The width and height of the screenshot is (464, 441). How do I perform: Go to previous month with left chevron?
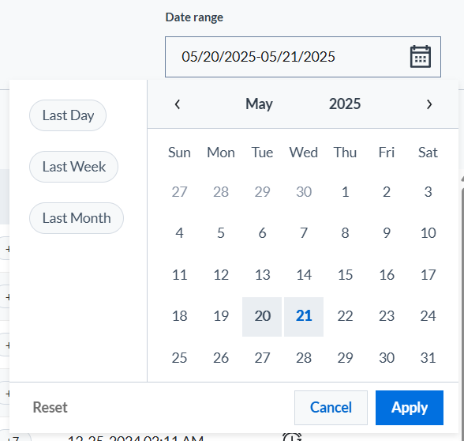click(x=178, y=104)
